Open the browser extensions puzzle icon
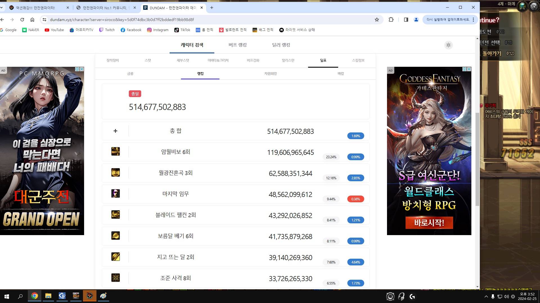This screenshot has height=303, width=540. point(391,20)
